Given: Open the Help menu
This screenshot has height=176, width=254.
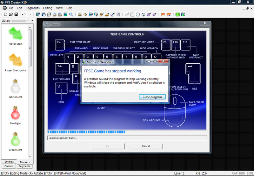Looking at the screenshot, I should (69, 8).
